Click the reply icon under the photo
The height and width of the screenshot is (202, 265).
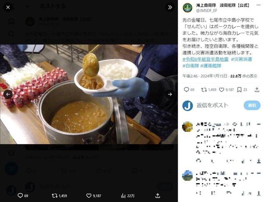pos(20,195)
